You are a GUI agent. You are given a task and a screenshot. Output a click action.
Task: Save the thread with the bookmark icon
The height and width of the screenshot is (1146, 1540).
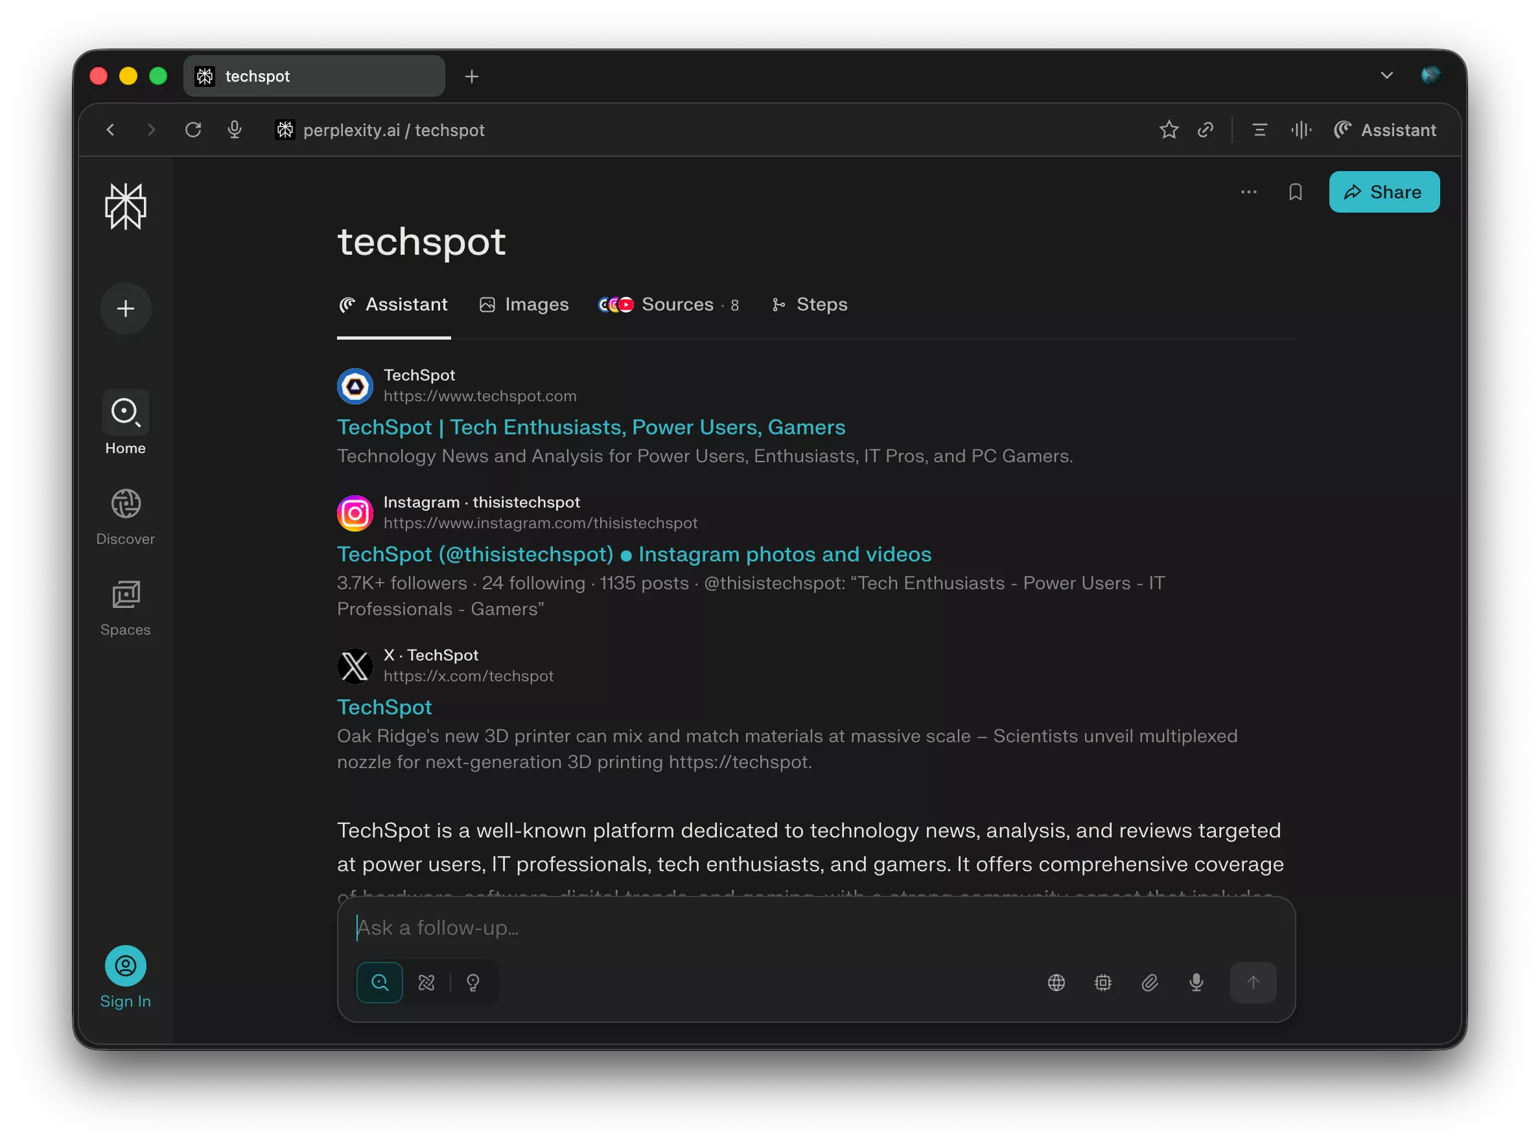tap(1295, 192)
